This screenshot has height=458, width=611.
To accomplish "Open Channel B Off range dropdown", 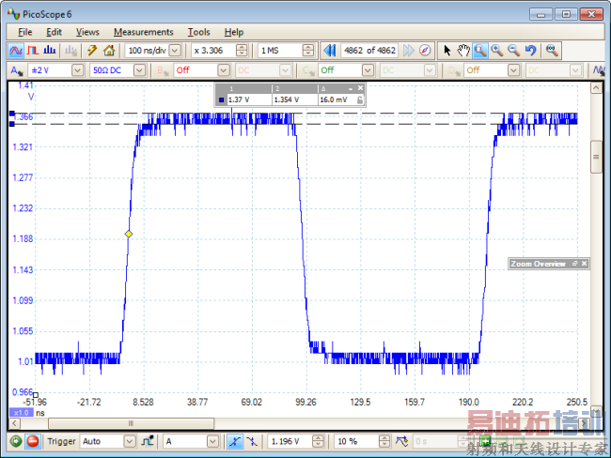I will tap(224, 70).
